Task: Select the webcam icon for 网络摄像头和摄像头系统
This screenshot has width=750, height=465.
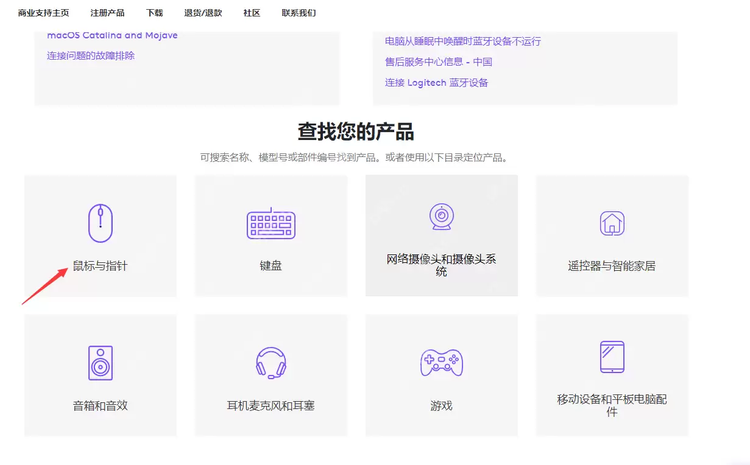Action: [441, 216]
